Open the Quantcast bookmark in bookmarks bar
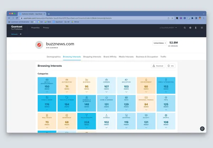Image resolution: width=213 pixels, height=148 pixels. [x=58, y=22]
